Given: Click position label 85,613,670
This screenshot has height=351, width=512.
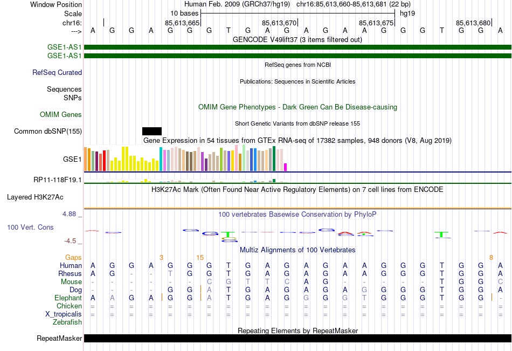Looking at the screenshot, I should [279, 23].
